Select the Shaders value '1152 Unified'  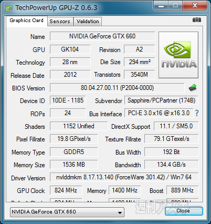pyautogui.click(x=79, y=126)
